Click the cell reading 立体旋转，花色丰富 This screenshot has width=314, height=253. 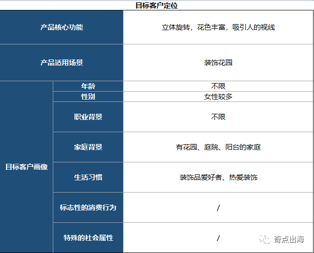coord(218,27)
